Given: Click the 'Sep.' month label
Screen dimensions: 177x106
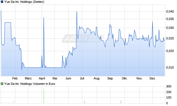Looking at the screenshot, I should (110, 78).
